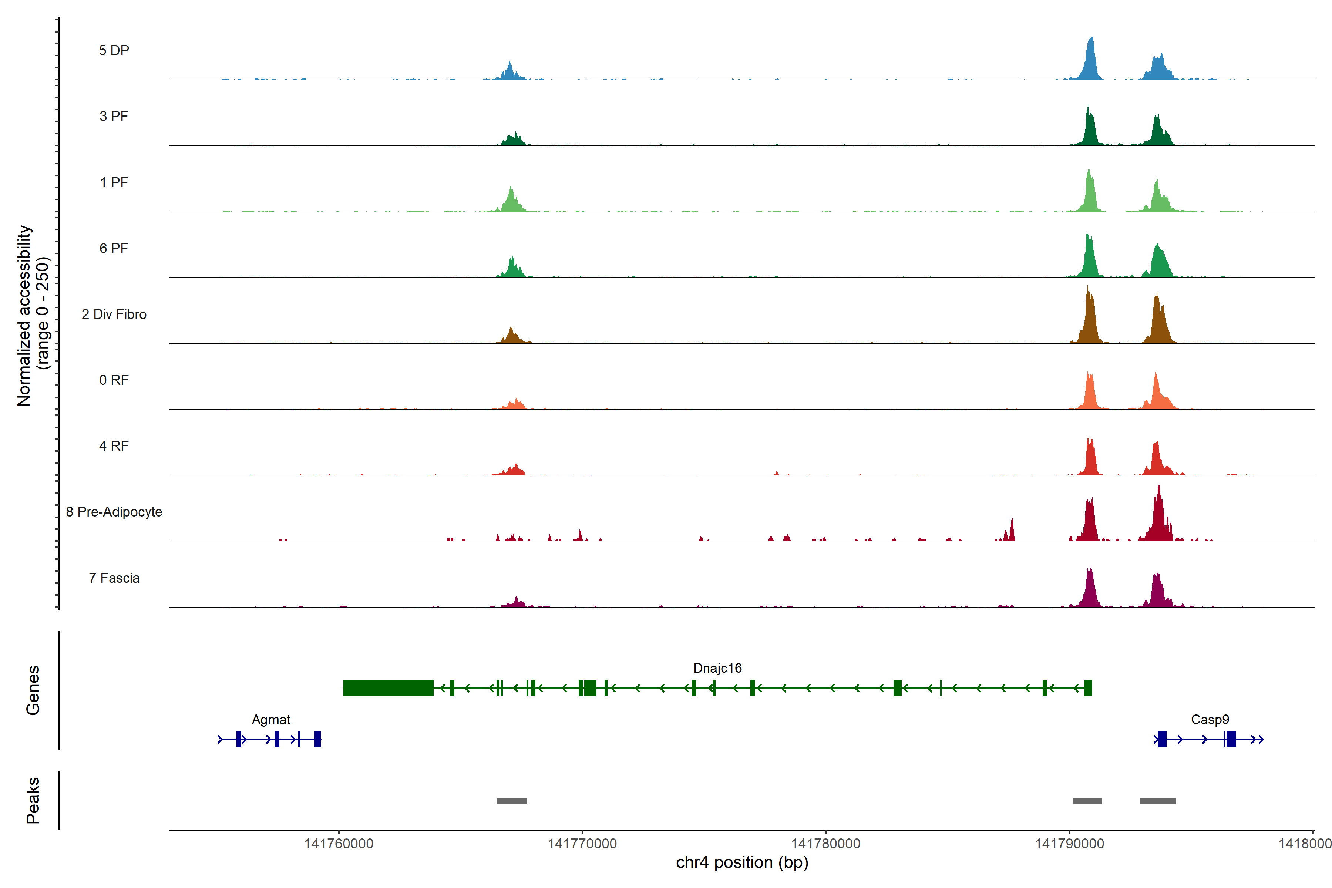Click the 0 RF track label
This screenshot has height=888, width=1332.
point(114,380)
